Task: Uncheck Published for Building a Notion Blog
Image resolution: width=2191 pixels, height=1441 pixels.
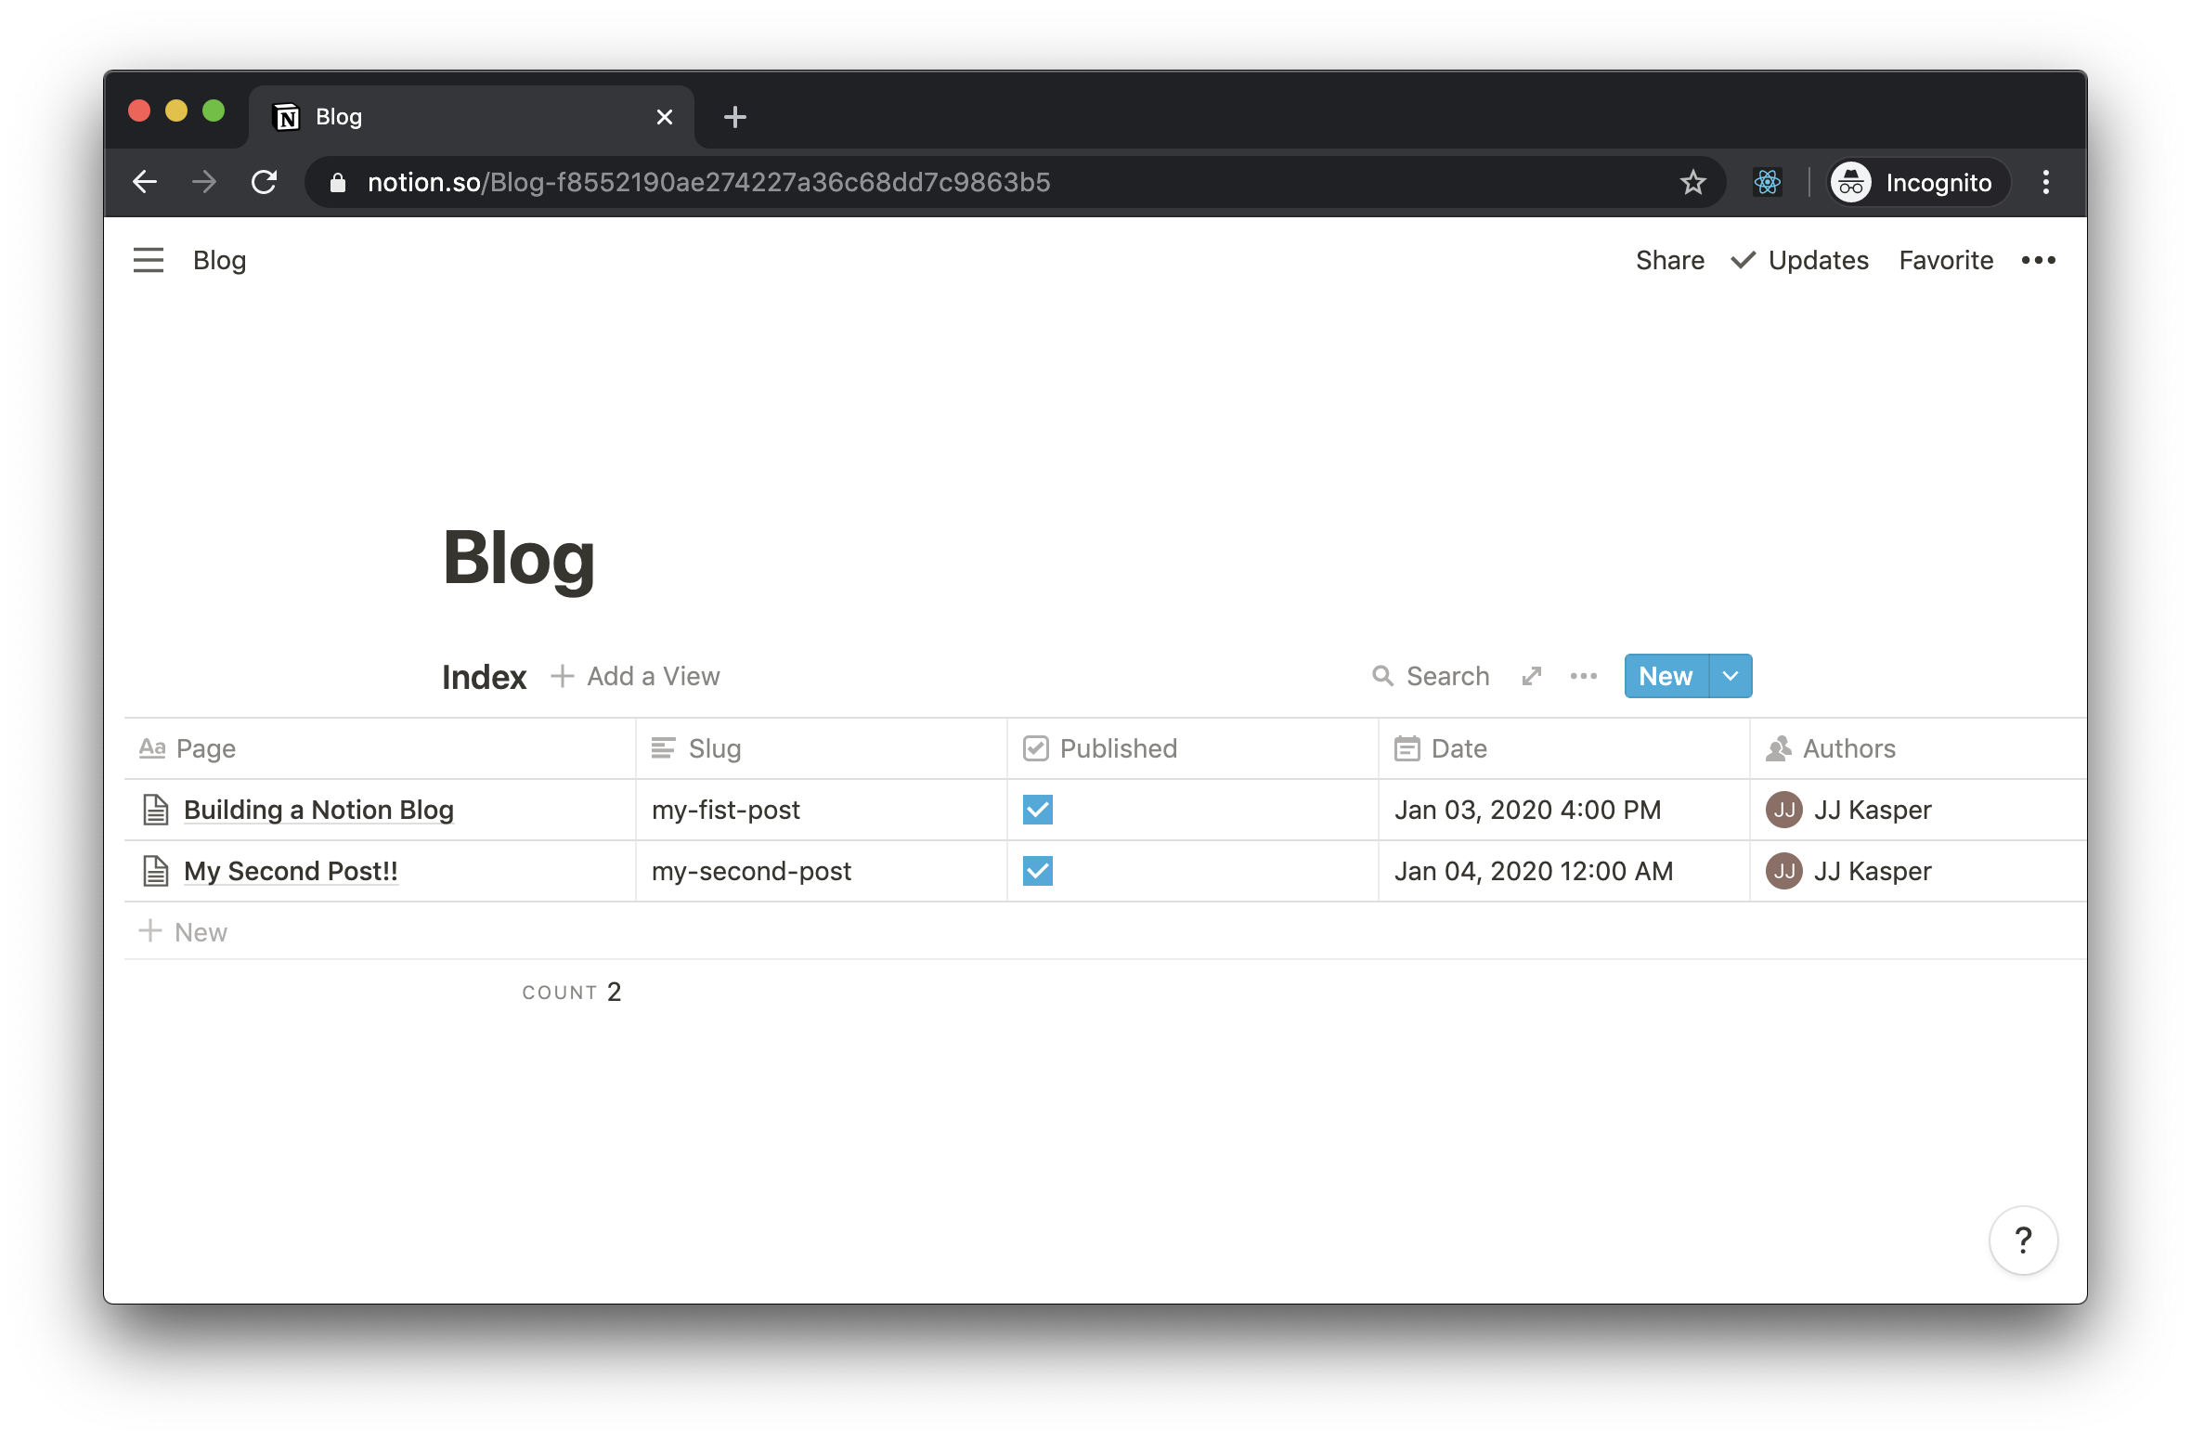Action: pyautogui.click(x=1037, y=810)
